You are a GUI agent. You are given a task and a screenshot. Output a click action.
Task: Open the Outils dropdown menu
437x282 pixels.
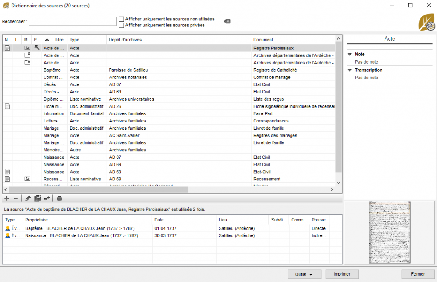point(304,274)
